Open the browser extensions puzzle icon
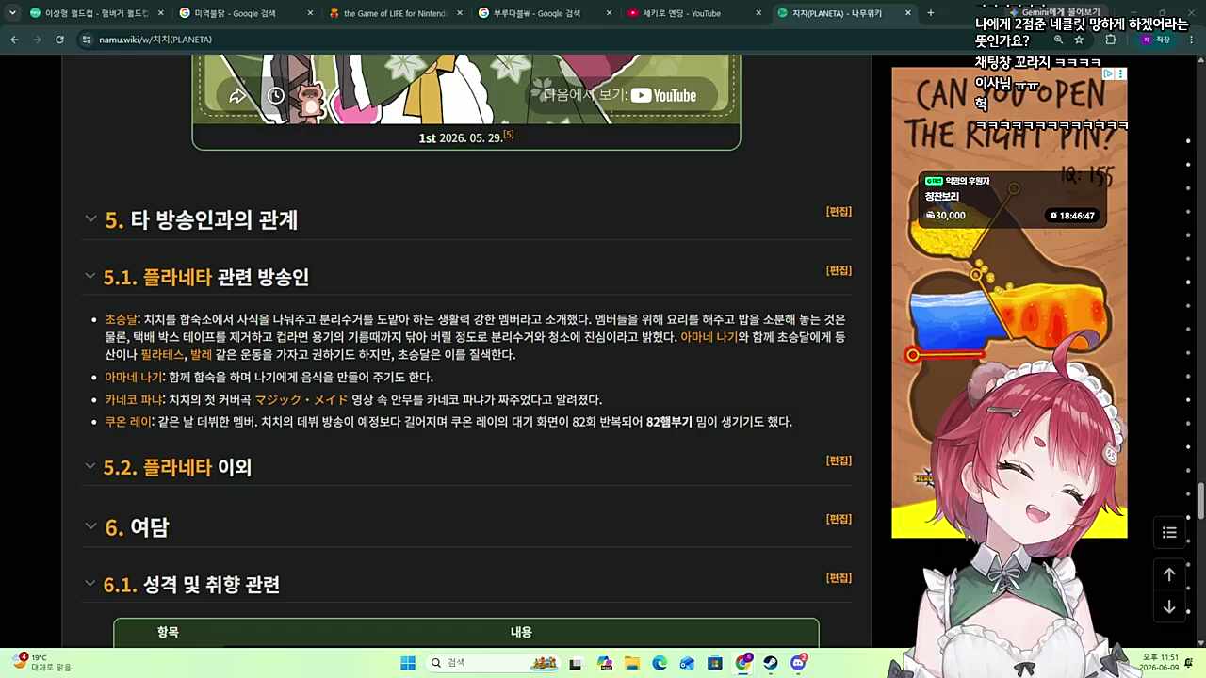Image resolution: width=1206 pixels, height=678 pixels. coord(1111,40)
